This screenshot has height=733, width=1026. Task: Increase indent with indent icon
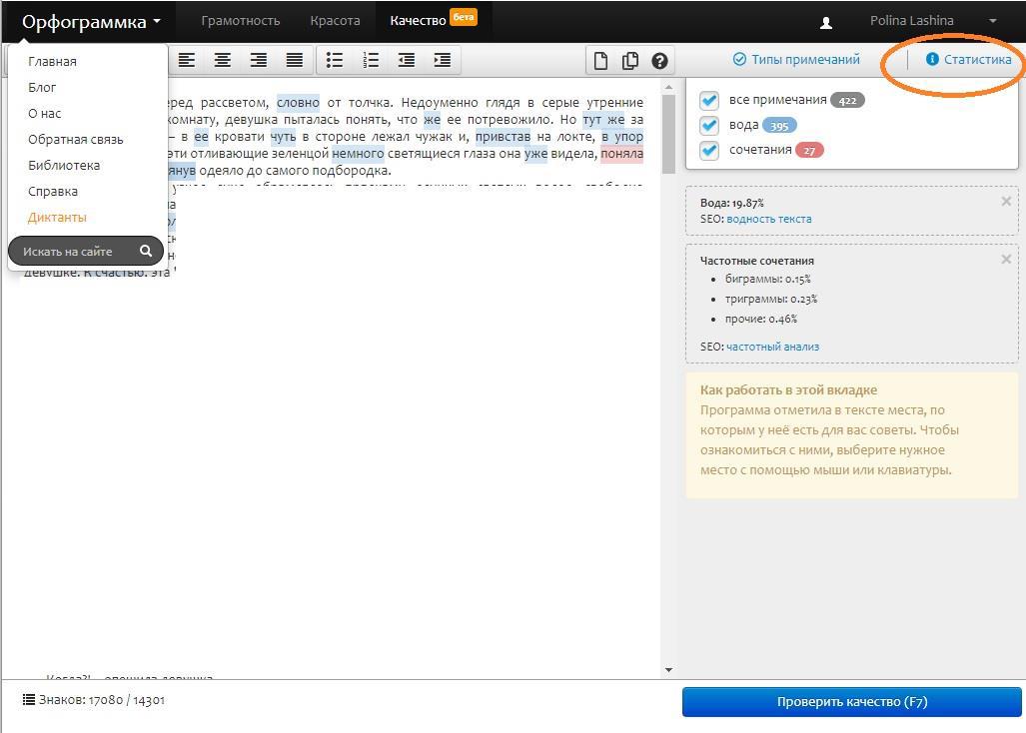tap(443, 60)
